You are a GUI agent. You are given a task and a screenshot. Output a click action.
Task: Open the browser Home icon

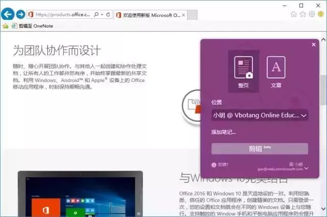pos(294,14)
